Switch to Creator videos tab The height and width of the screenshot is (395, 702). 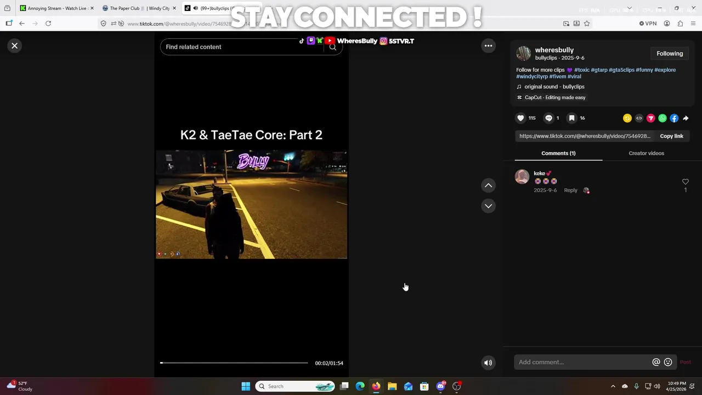point(646,153)
